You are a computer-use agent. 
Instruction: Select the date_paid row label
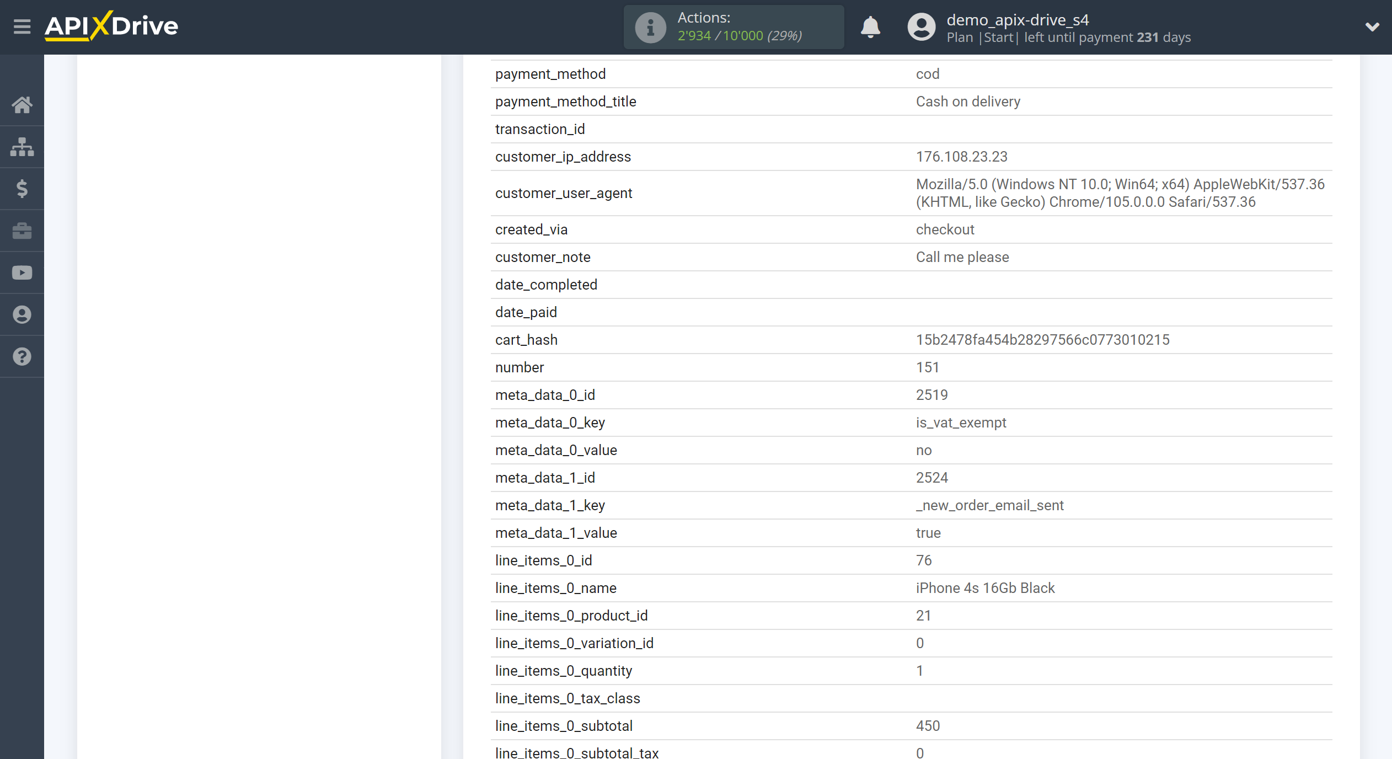coord(526,312)
